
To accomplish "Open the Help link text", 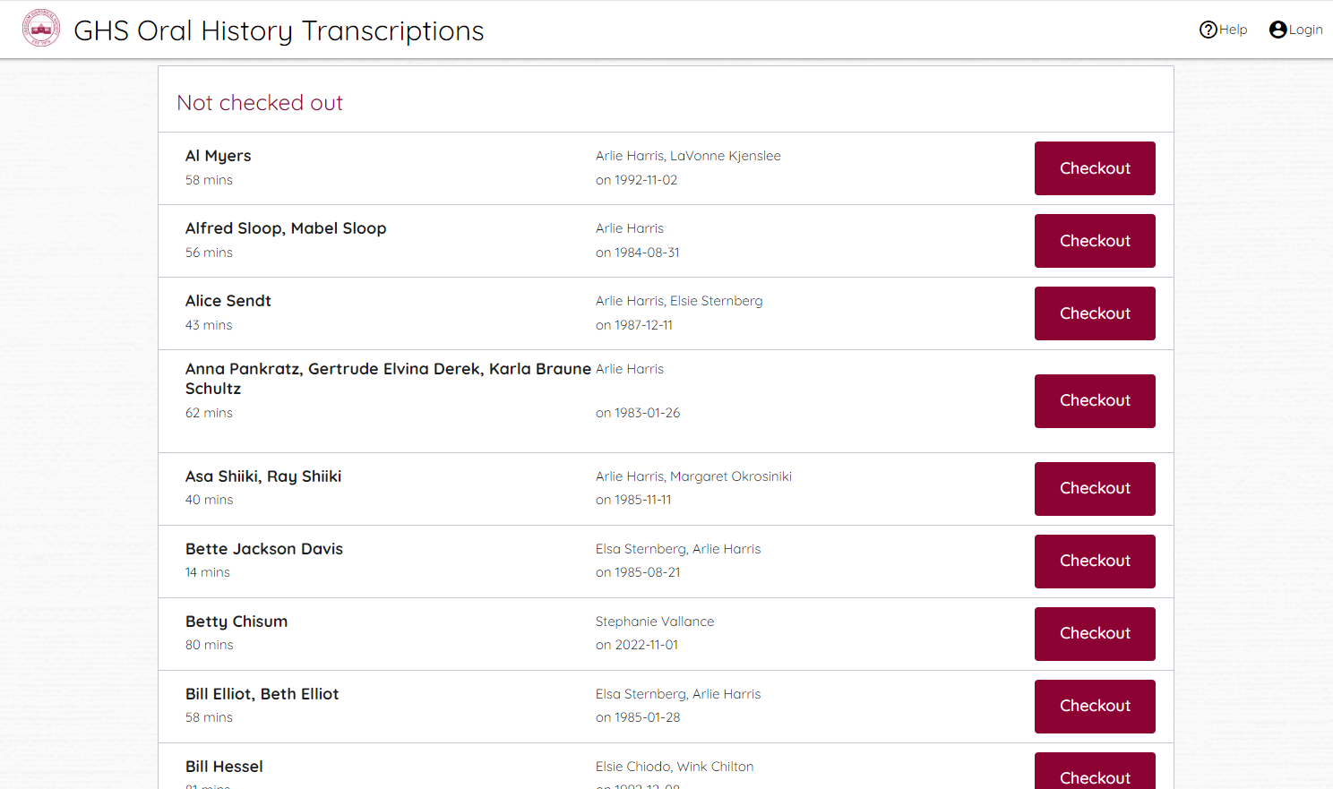I will click(x=1233, y=30).
